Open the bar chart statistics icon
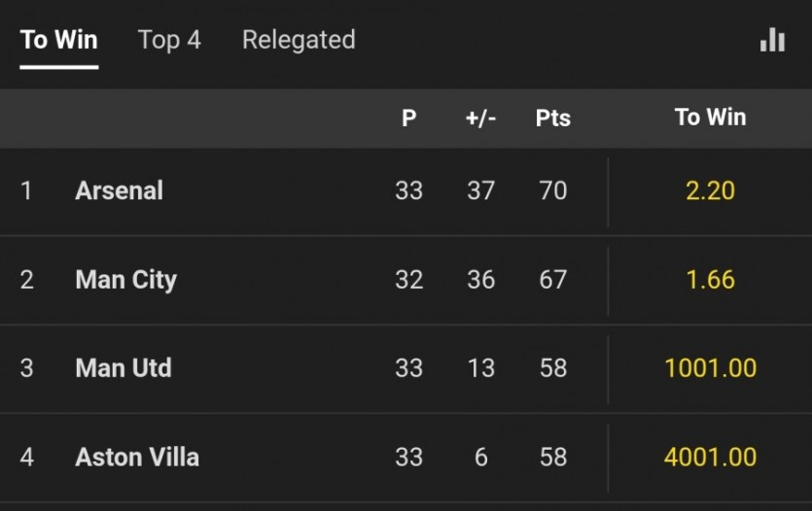Image resolution: width=812 pixels, height=511 pixels. (x=772, y=40)
